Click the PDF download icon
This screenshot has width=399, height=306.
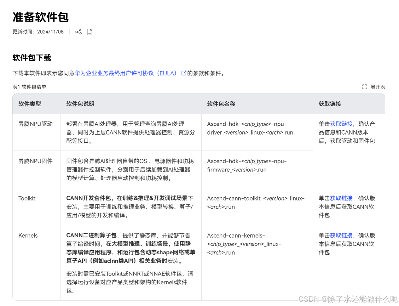pos(90,32)
